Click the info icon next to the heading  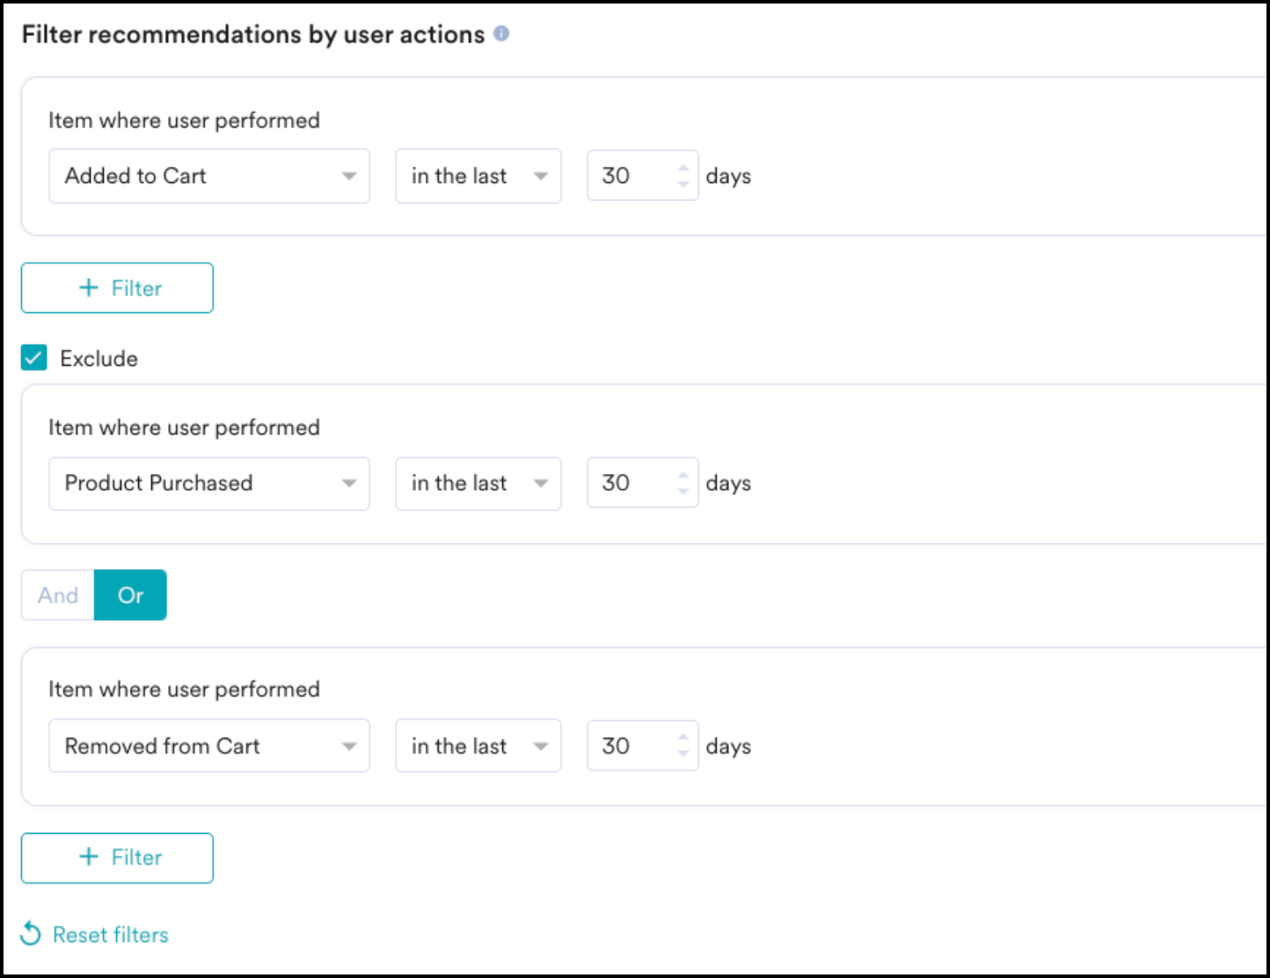click(x=501, y=33)
